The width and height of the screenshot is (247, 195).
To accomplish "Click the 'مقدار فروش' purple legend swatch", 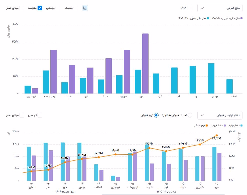I will [x=225, y=125].
